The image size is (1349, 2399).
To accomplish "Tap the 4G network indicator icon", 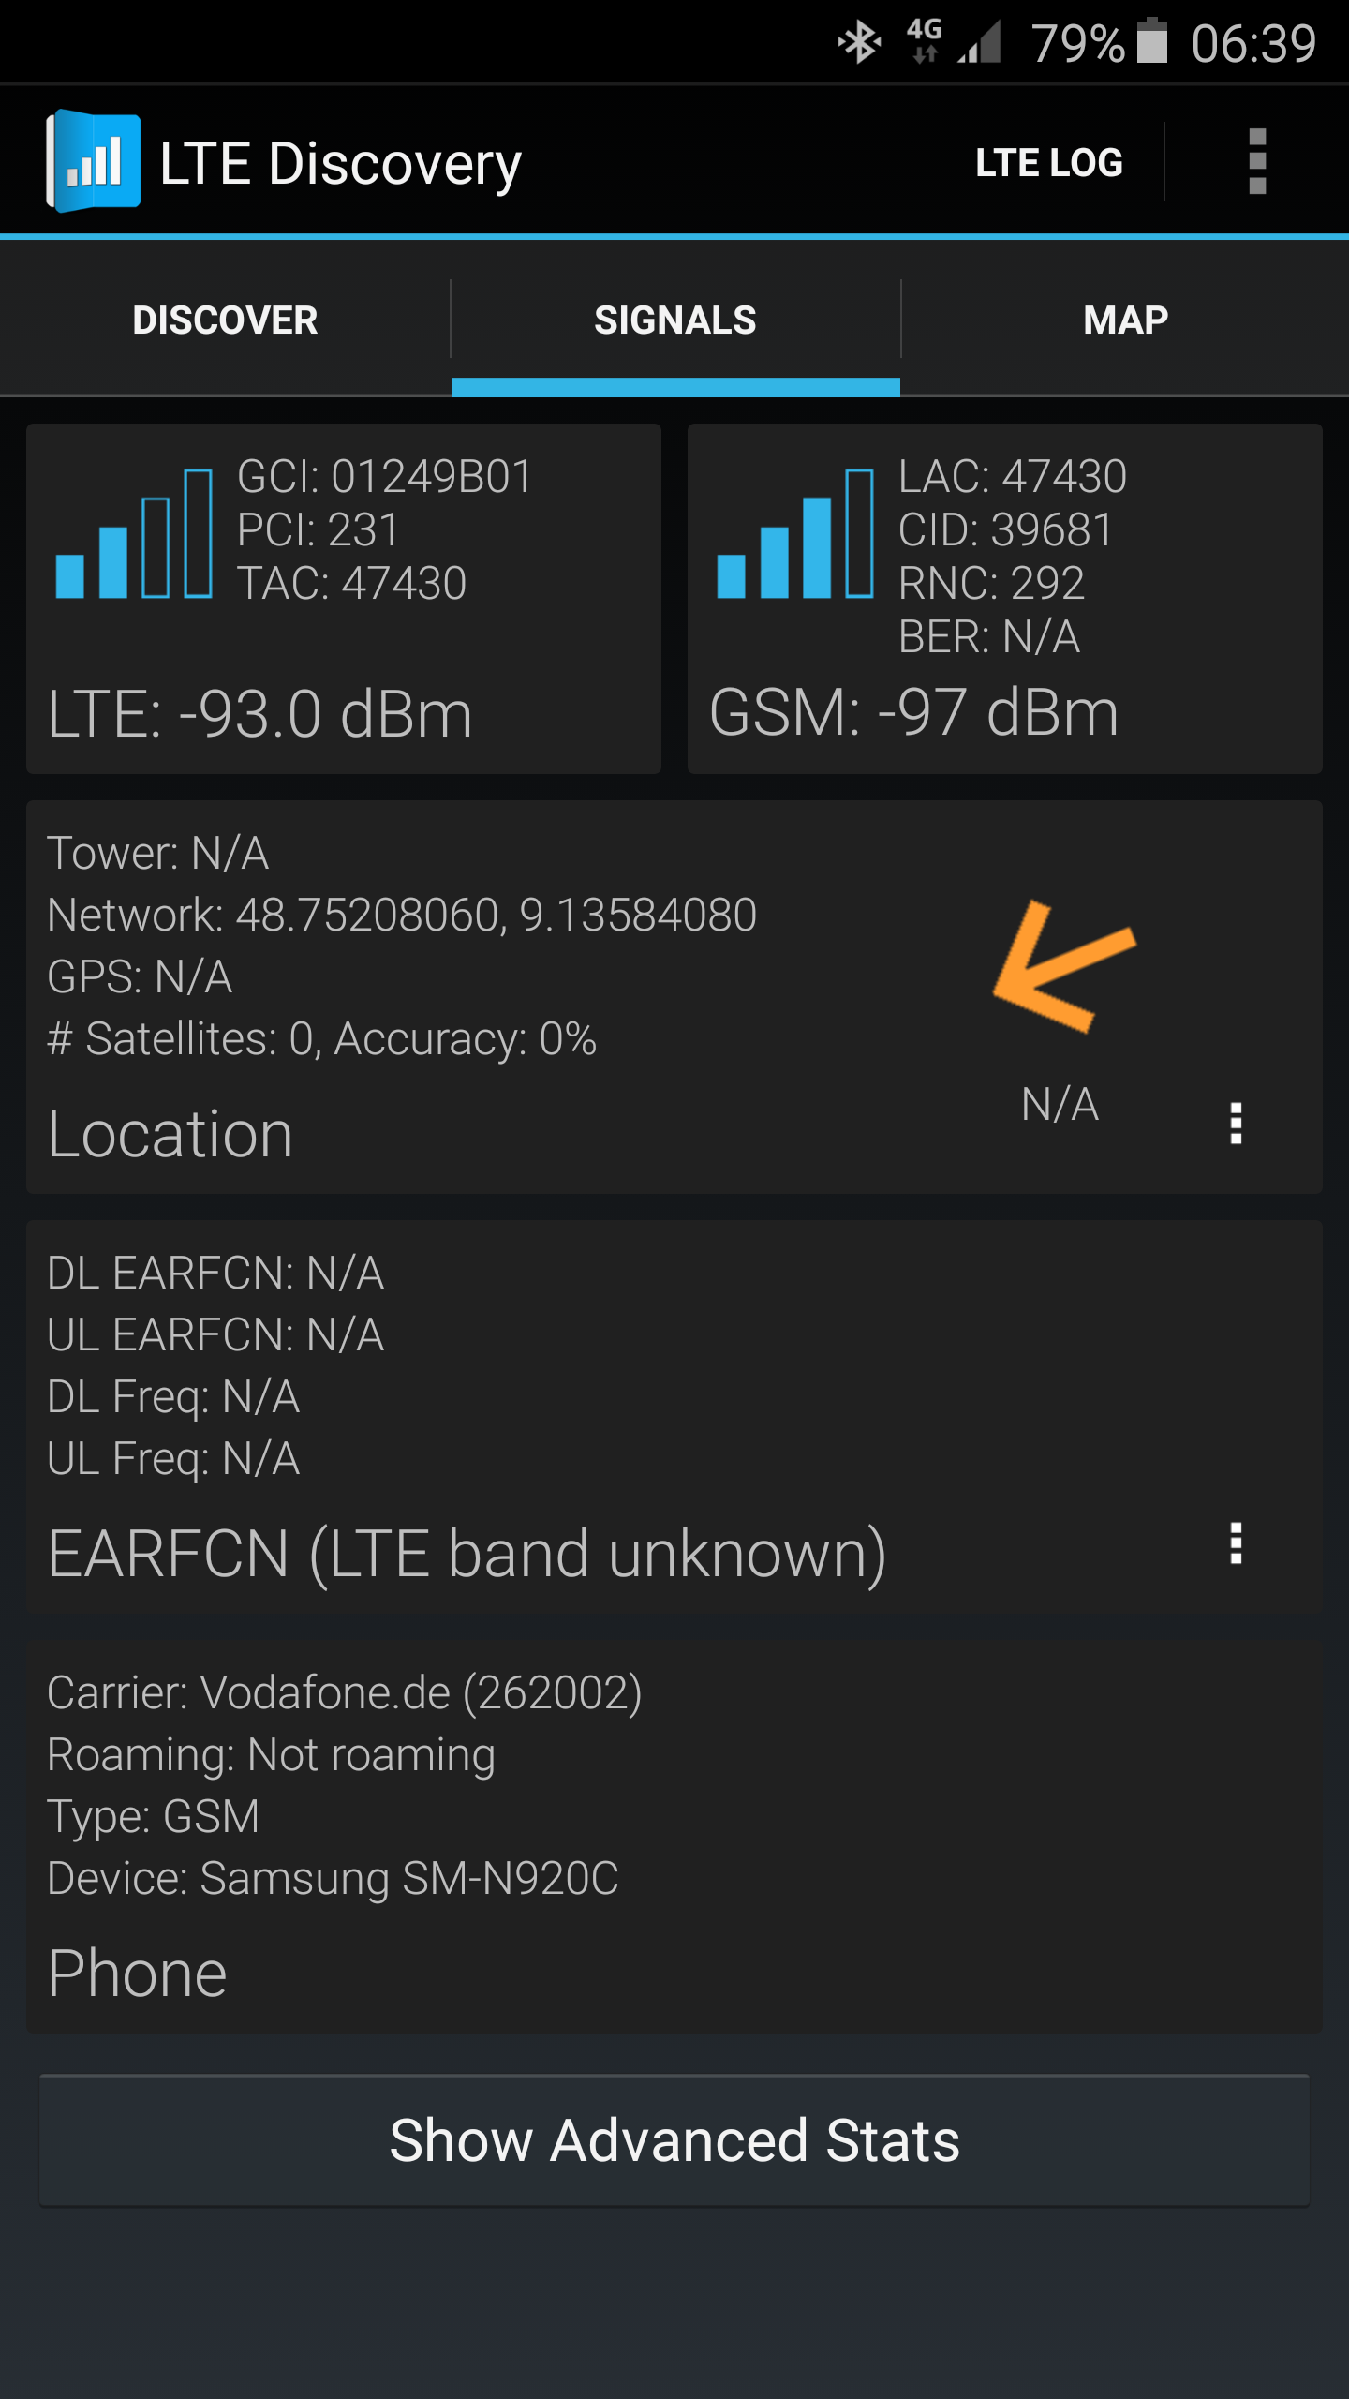I will 925,41.
